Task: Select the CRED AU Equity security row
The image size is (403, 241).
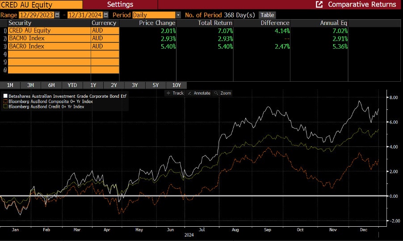Action: coord(49,30)
